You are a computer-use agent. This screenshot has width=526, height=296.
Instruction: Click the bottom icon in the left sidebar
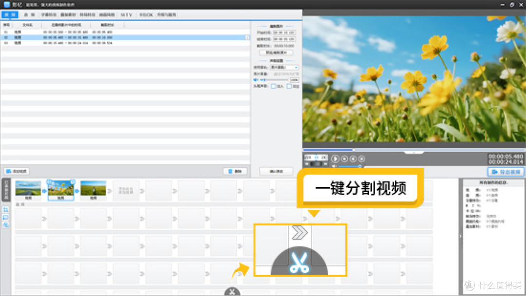click(6, 225)
